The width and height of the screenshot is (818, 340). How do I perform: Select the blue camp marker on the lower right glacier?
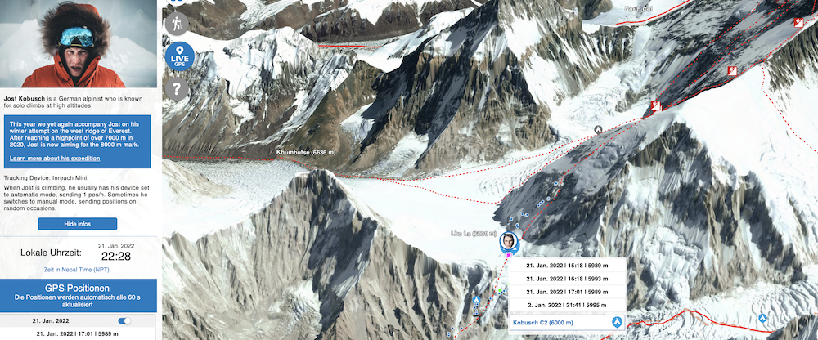[762, 318]
